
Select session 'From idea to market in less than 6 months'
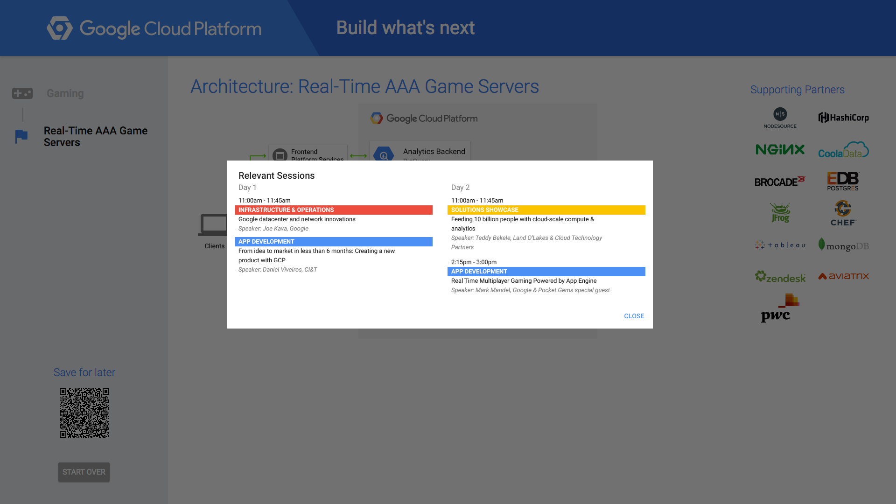pyautogui.click(x=316, y=256)
